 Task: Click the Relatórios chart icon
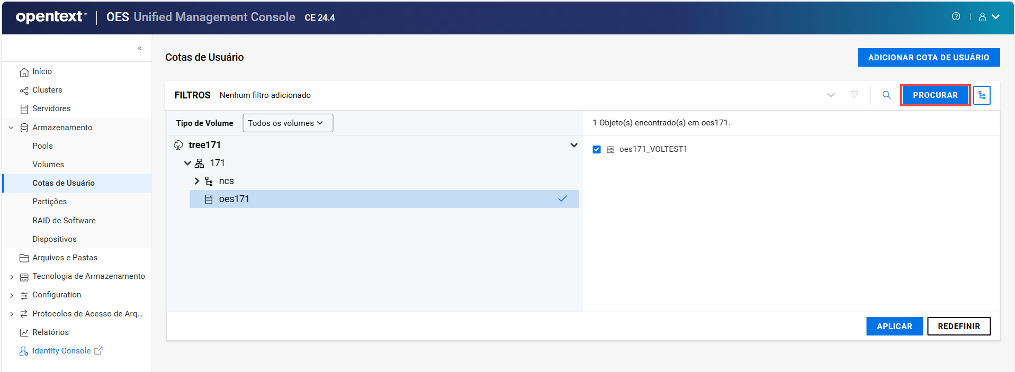(x=24, y=332)
